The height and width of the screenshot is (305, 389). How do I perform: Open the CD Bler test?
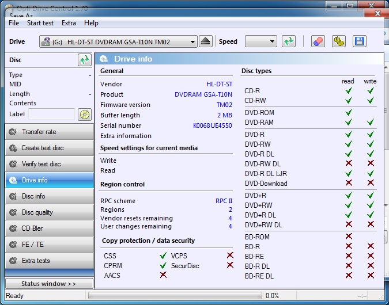pyautogui.click(x=50, y=228)
